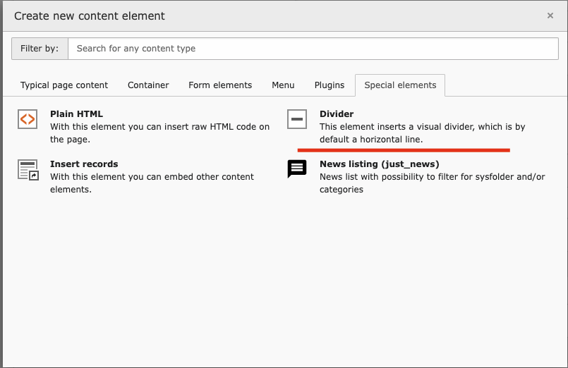568x368 pixels.
Task: Click the Special elements tab
Action: (x=400, y=85)
